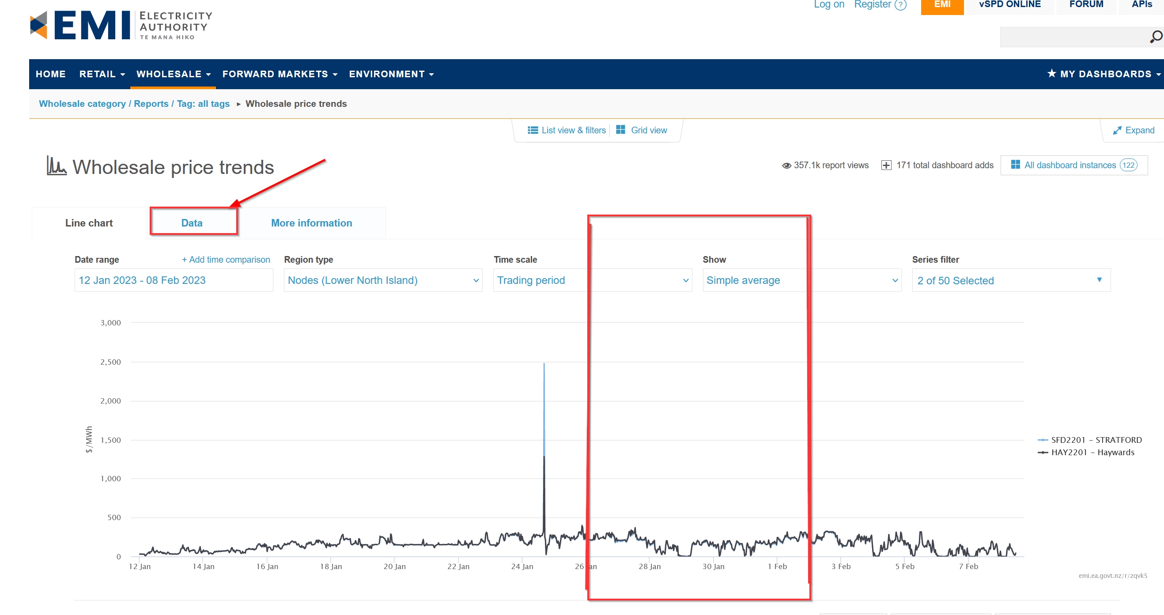Click the Register help question mark icon
The image size is (1164, 615).
pos(900,4)
